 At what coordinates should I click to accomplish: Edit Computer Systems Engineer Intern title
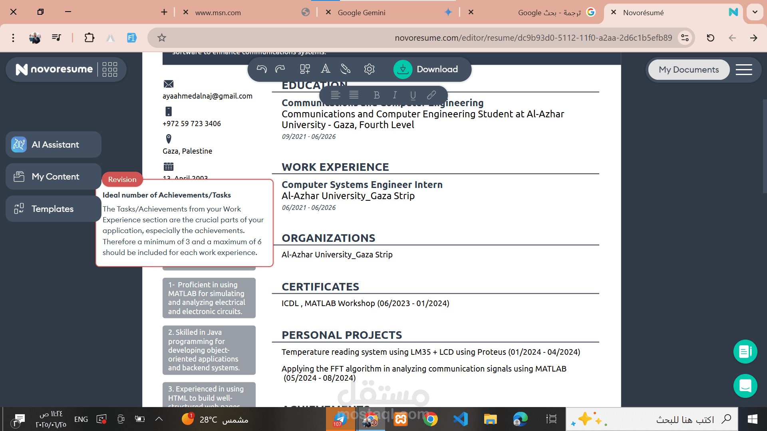point(362,185)
